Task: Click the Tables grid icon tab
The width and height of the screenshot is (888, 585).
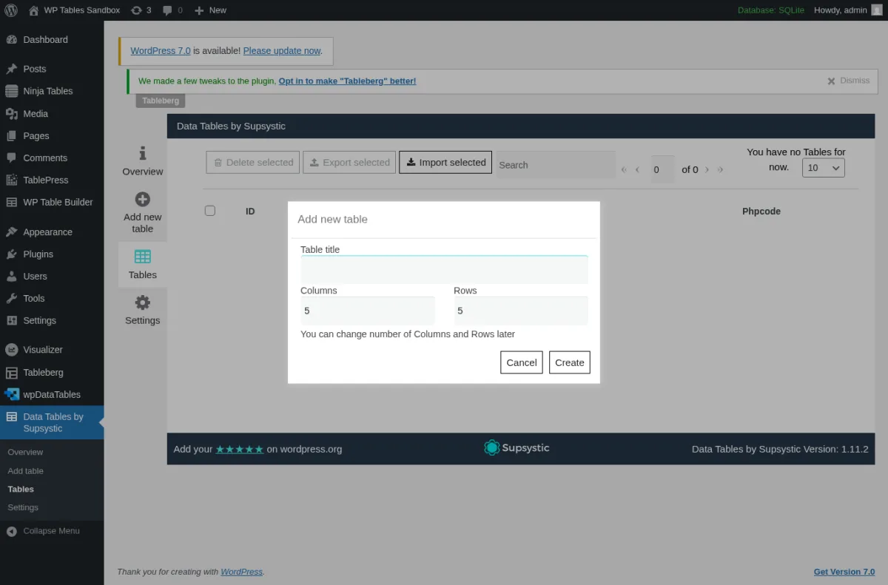Action: 143,257
